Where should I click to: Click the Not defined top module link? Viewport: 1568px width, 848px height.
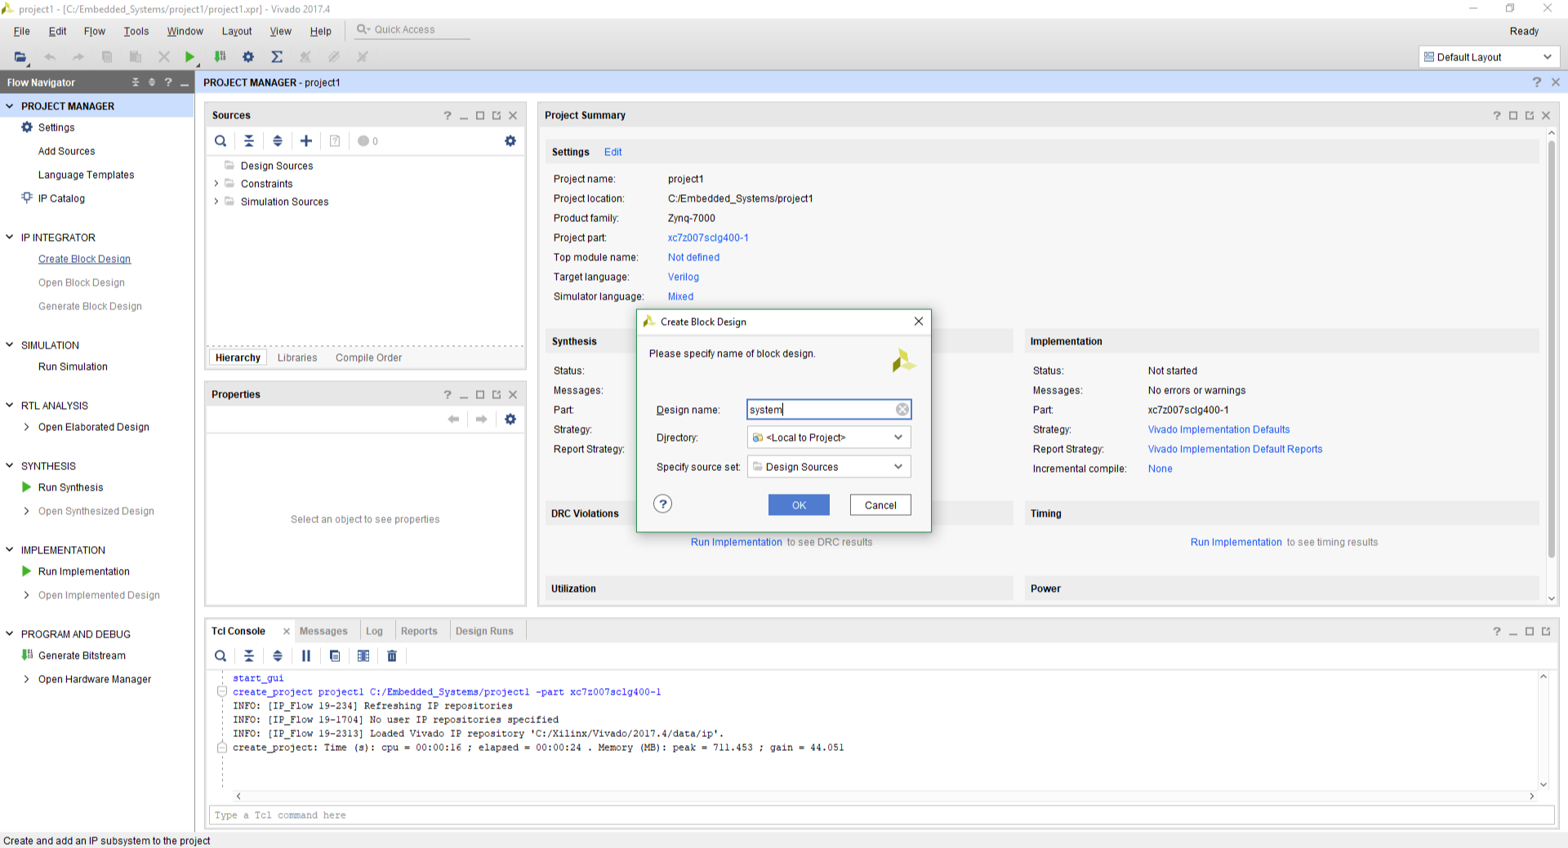point(693,258)
